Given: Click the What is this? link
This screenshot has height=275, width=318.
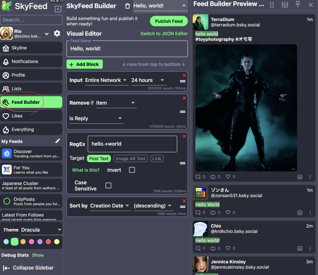Looking at the screenshot, I should tap(86, 170).
